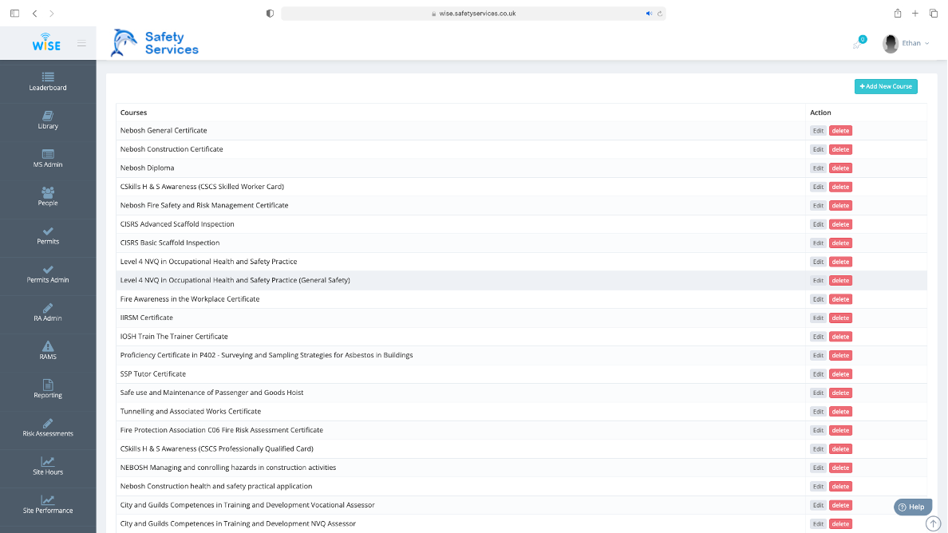Edit City and Guilds NVQ Assessor course
948x533 pixels.
coord(818,524)
